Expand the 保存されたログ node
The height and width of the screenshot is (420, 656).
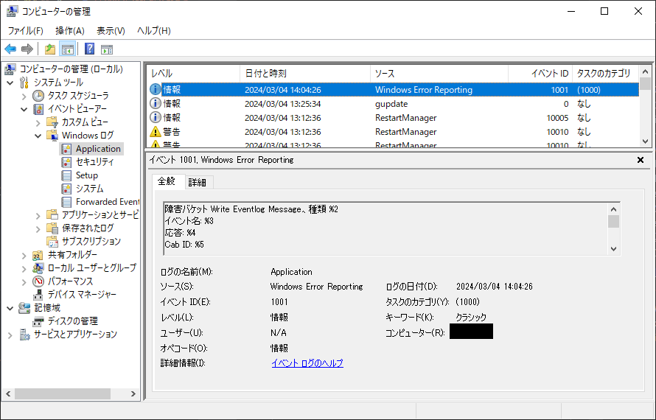(38, 229)
